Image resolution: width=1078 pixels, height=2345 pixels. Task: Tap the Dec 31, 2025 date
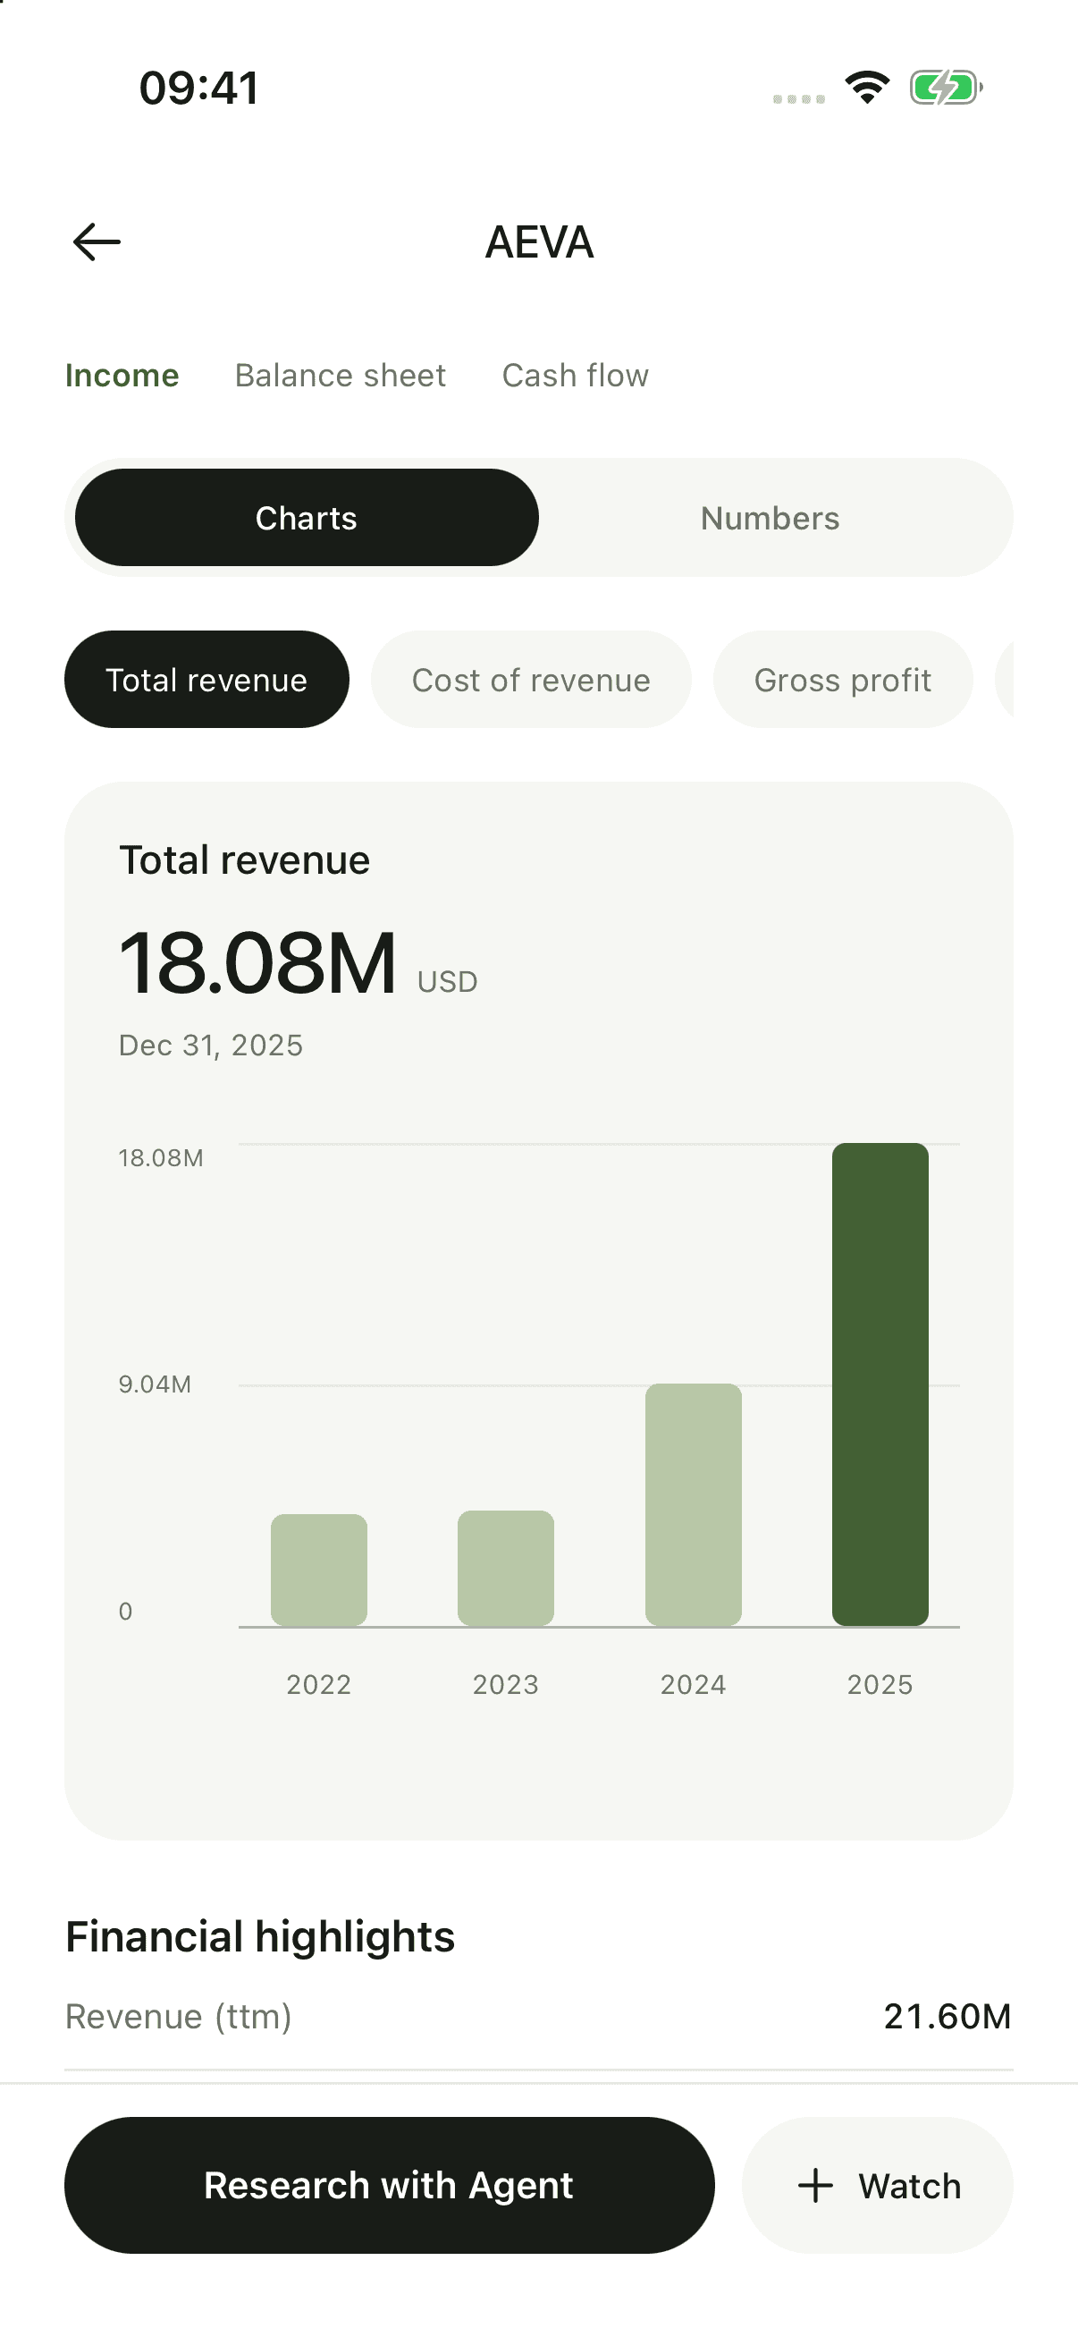(211, 1045)
